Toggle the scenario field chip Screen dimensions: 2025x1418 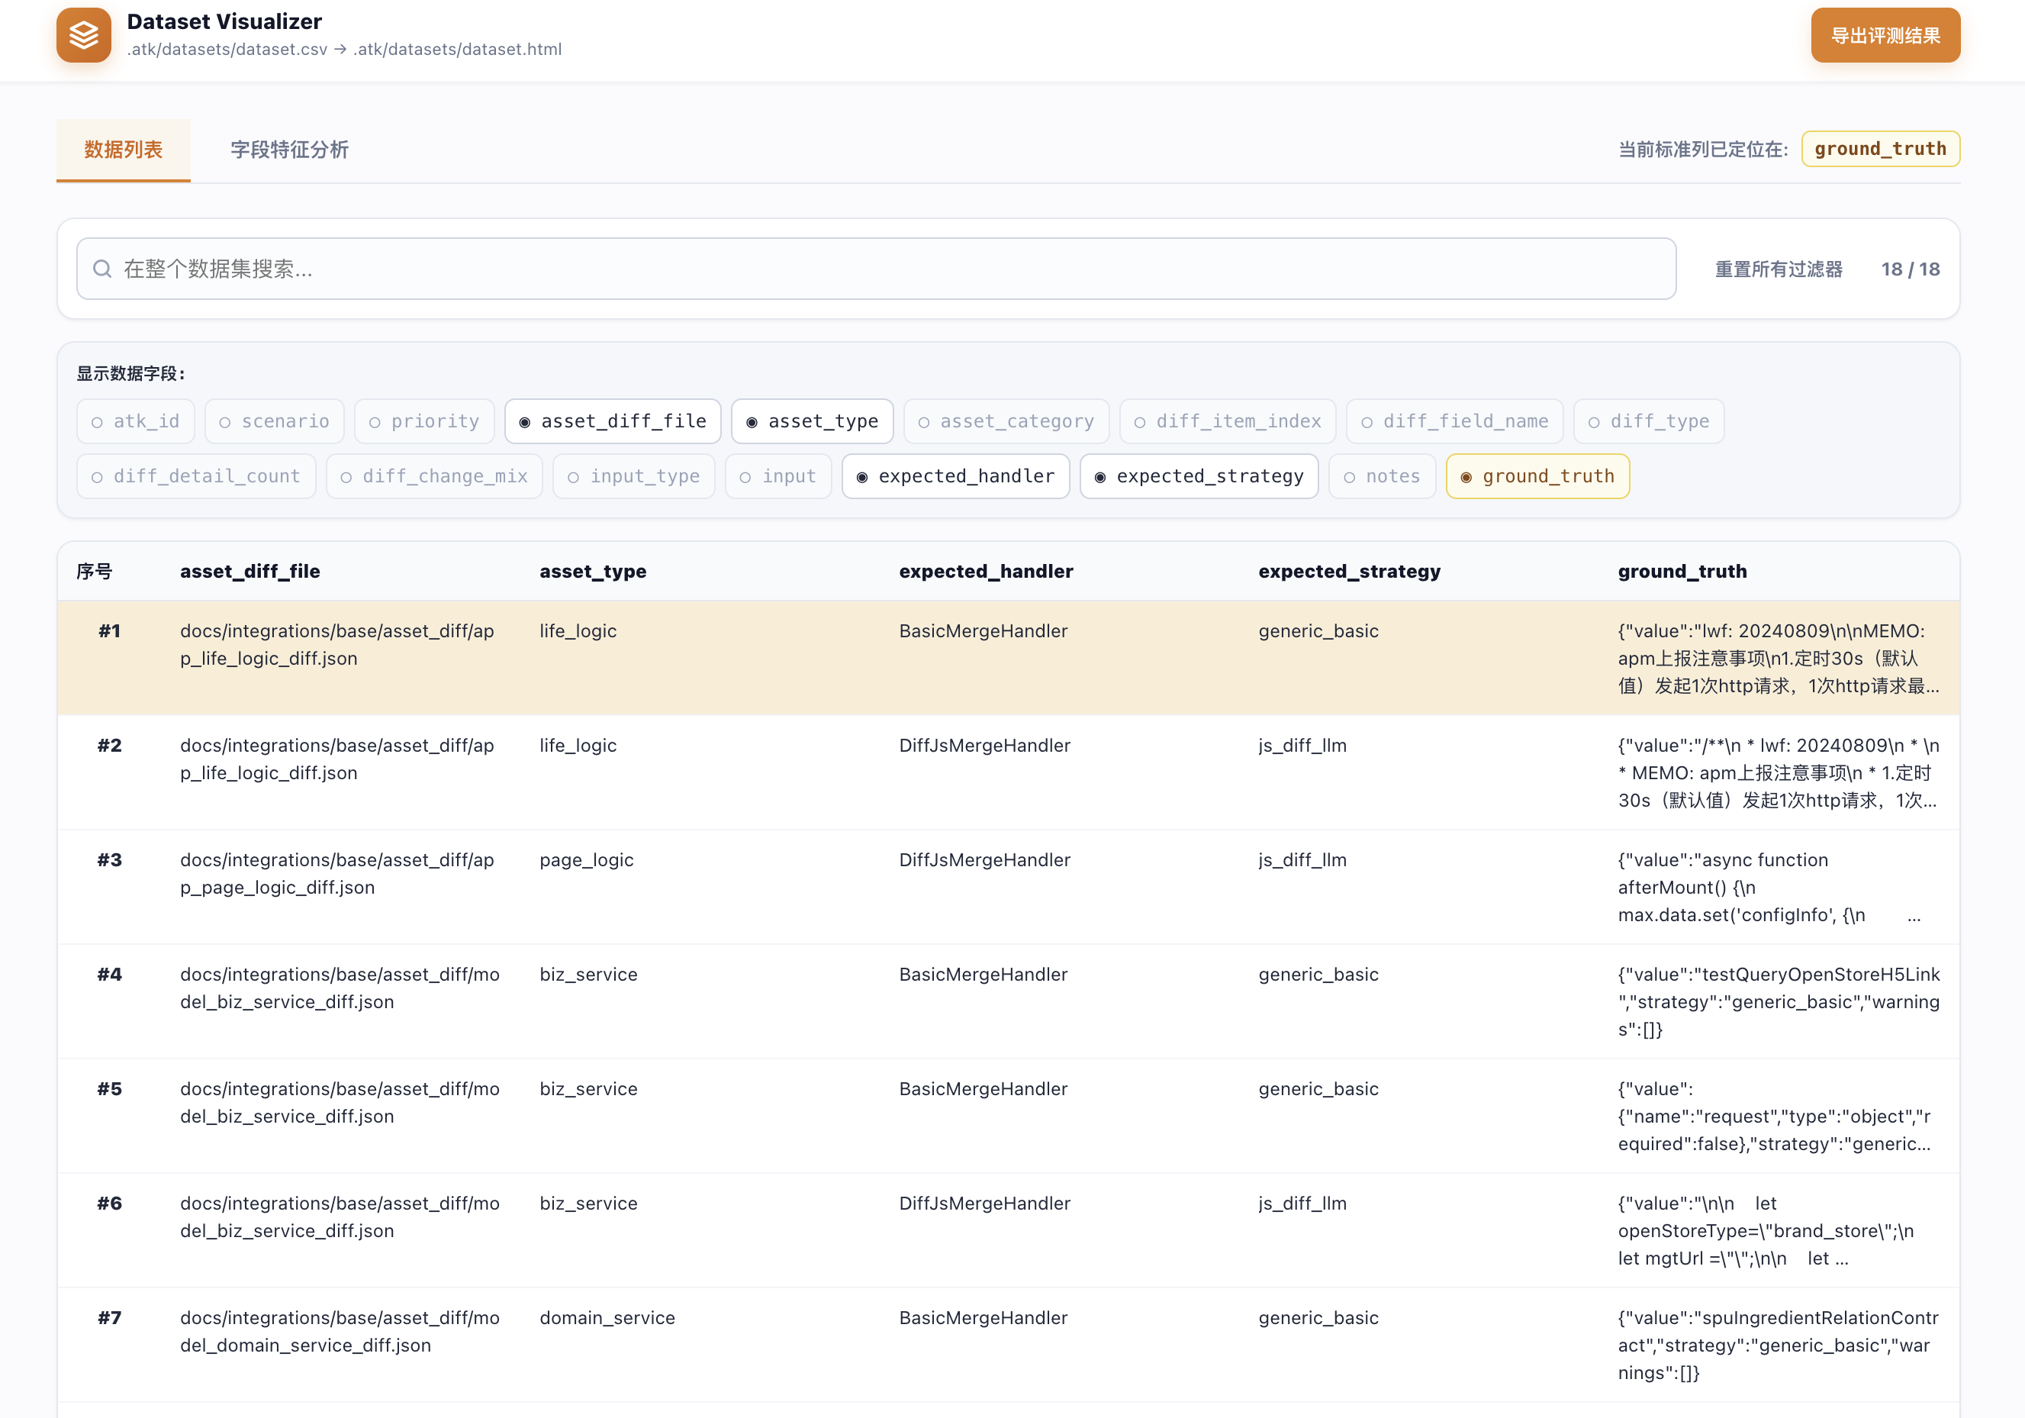(274, 421)
